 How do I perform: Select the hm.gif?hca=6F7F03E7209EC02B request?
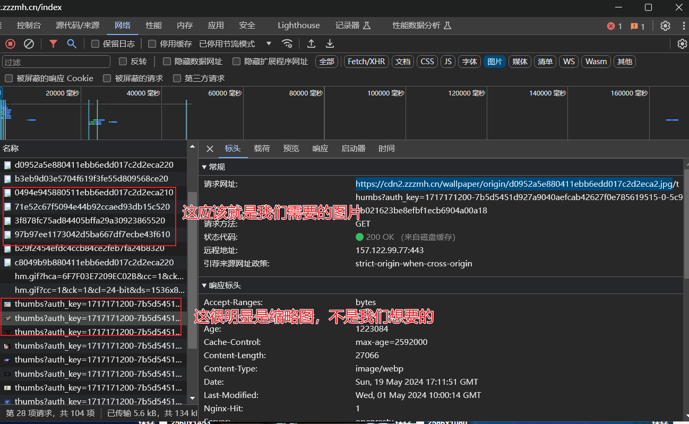click(93, 276)
